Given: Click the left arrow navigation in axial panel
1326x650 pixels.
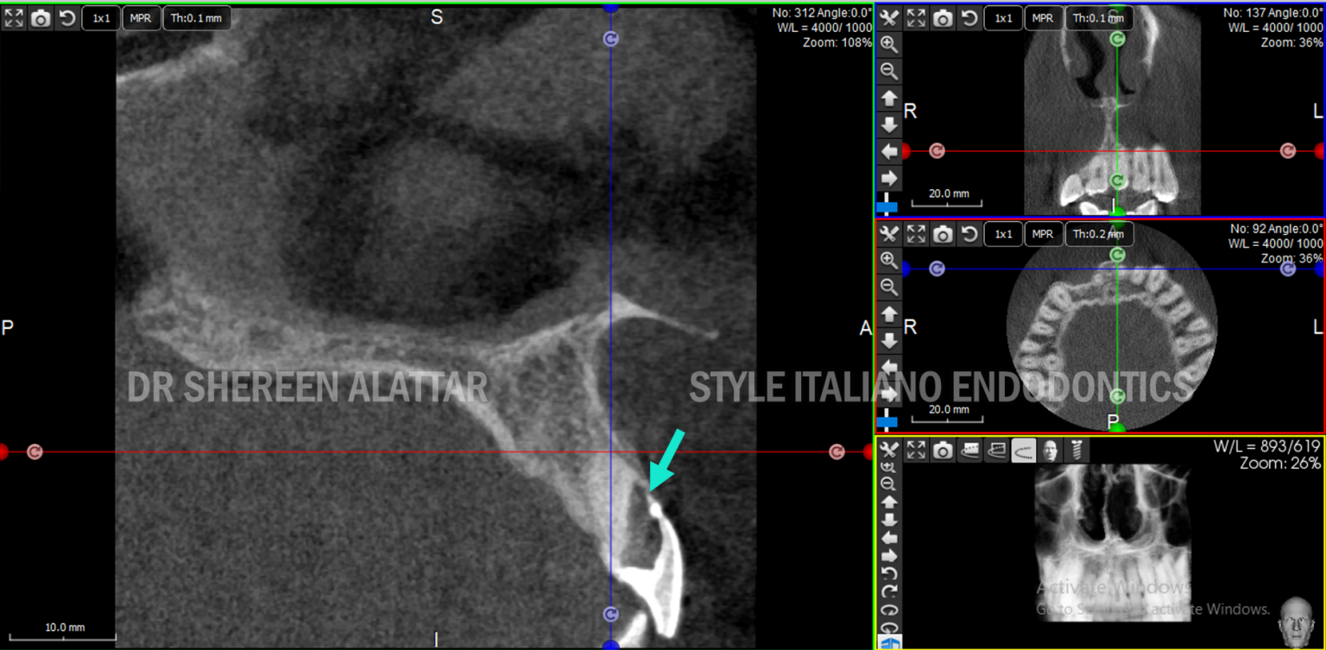Looking at the screenshot, I should (889, 367).
